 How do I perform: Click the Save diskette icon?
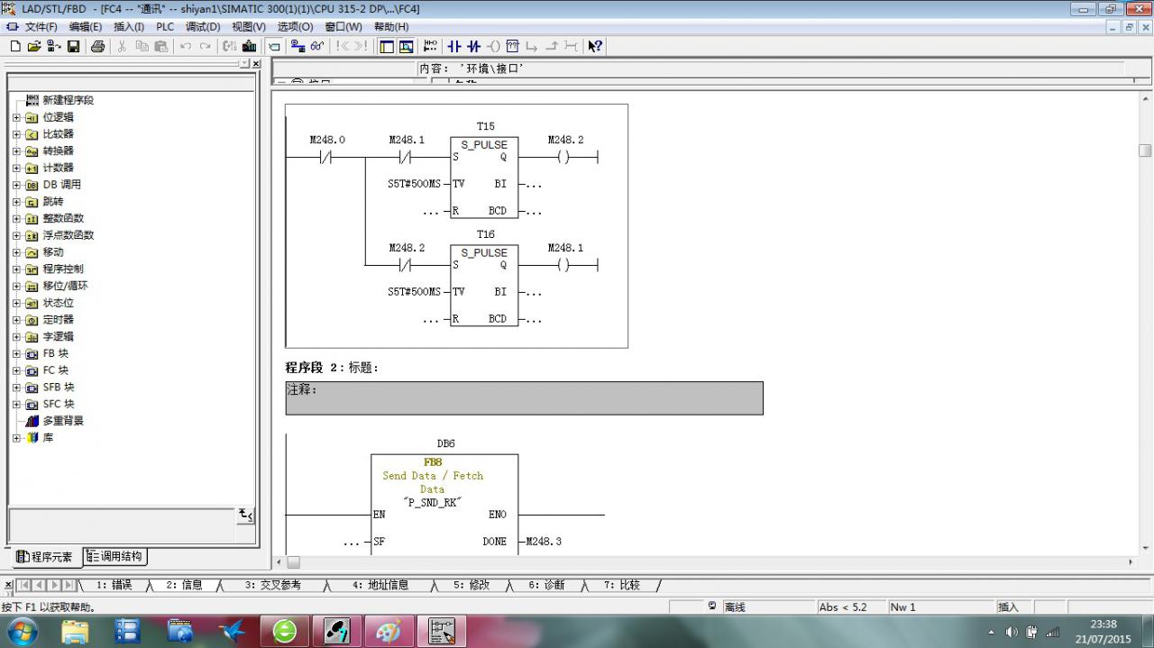[x=73, y=46]
